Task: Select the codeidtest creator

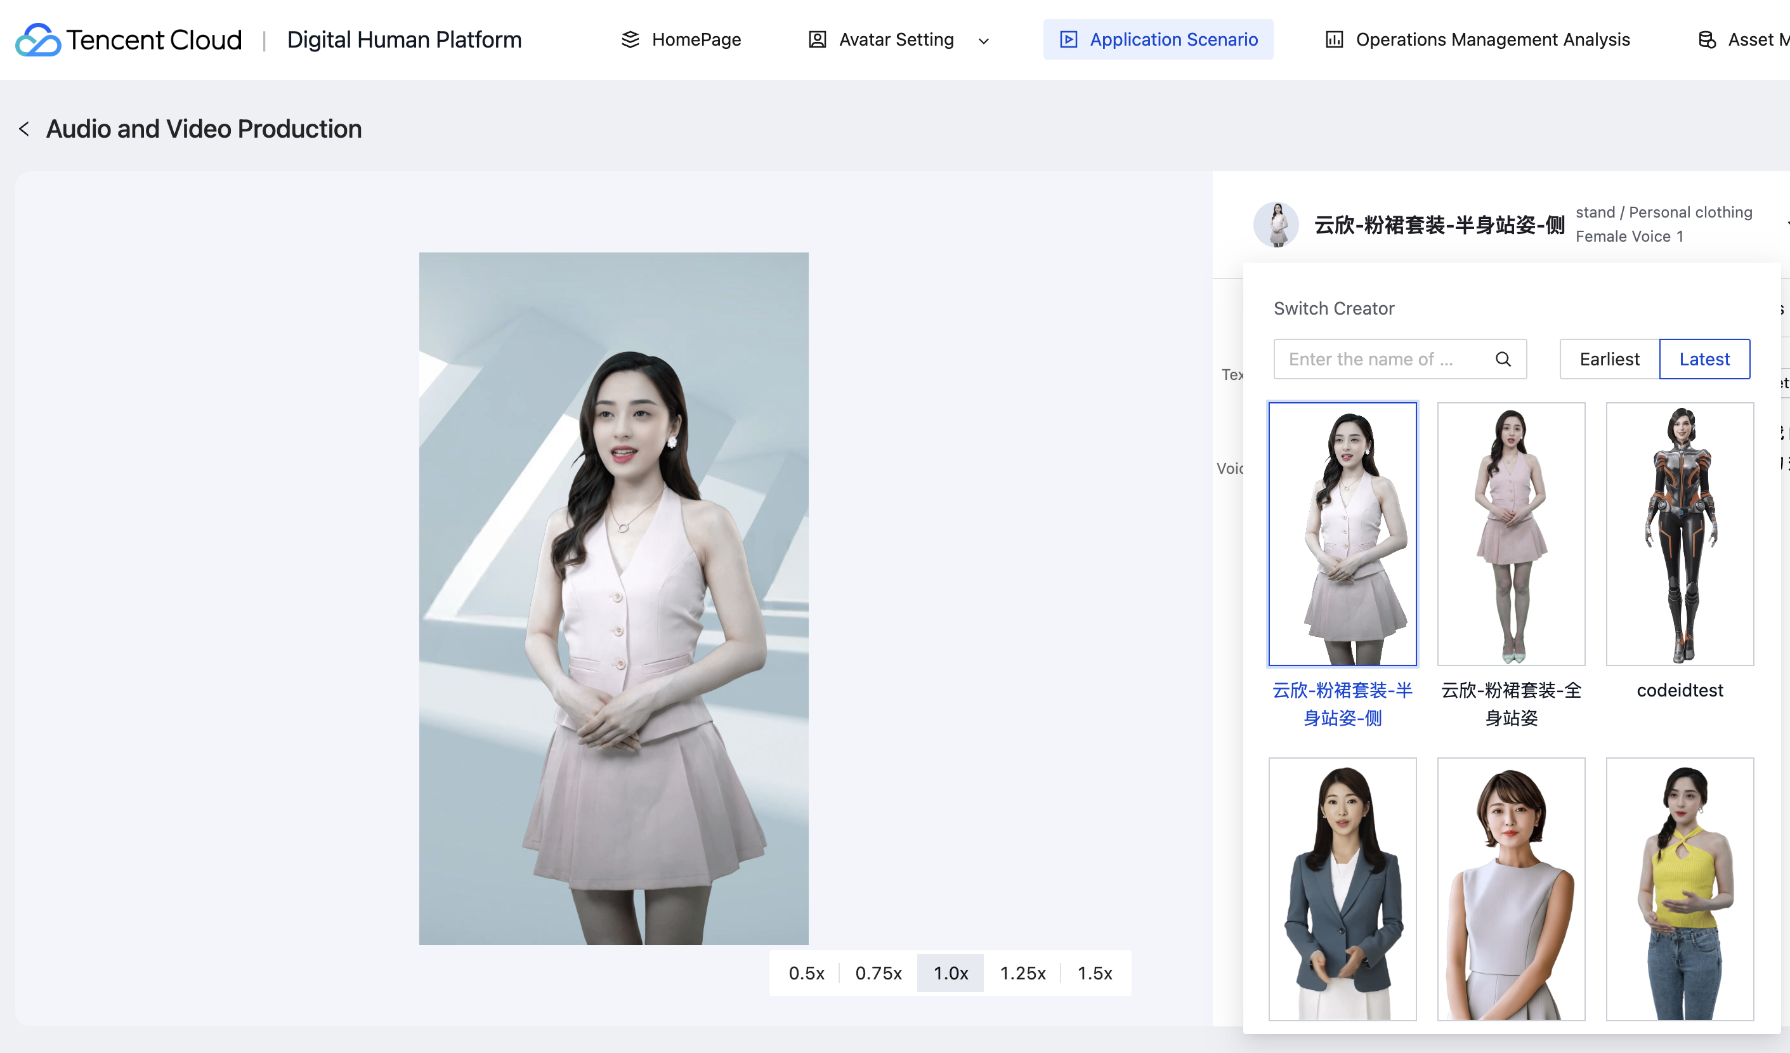Action: point(1679,533)
